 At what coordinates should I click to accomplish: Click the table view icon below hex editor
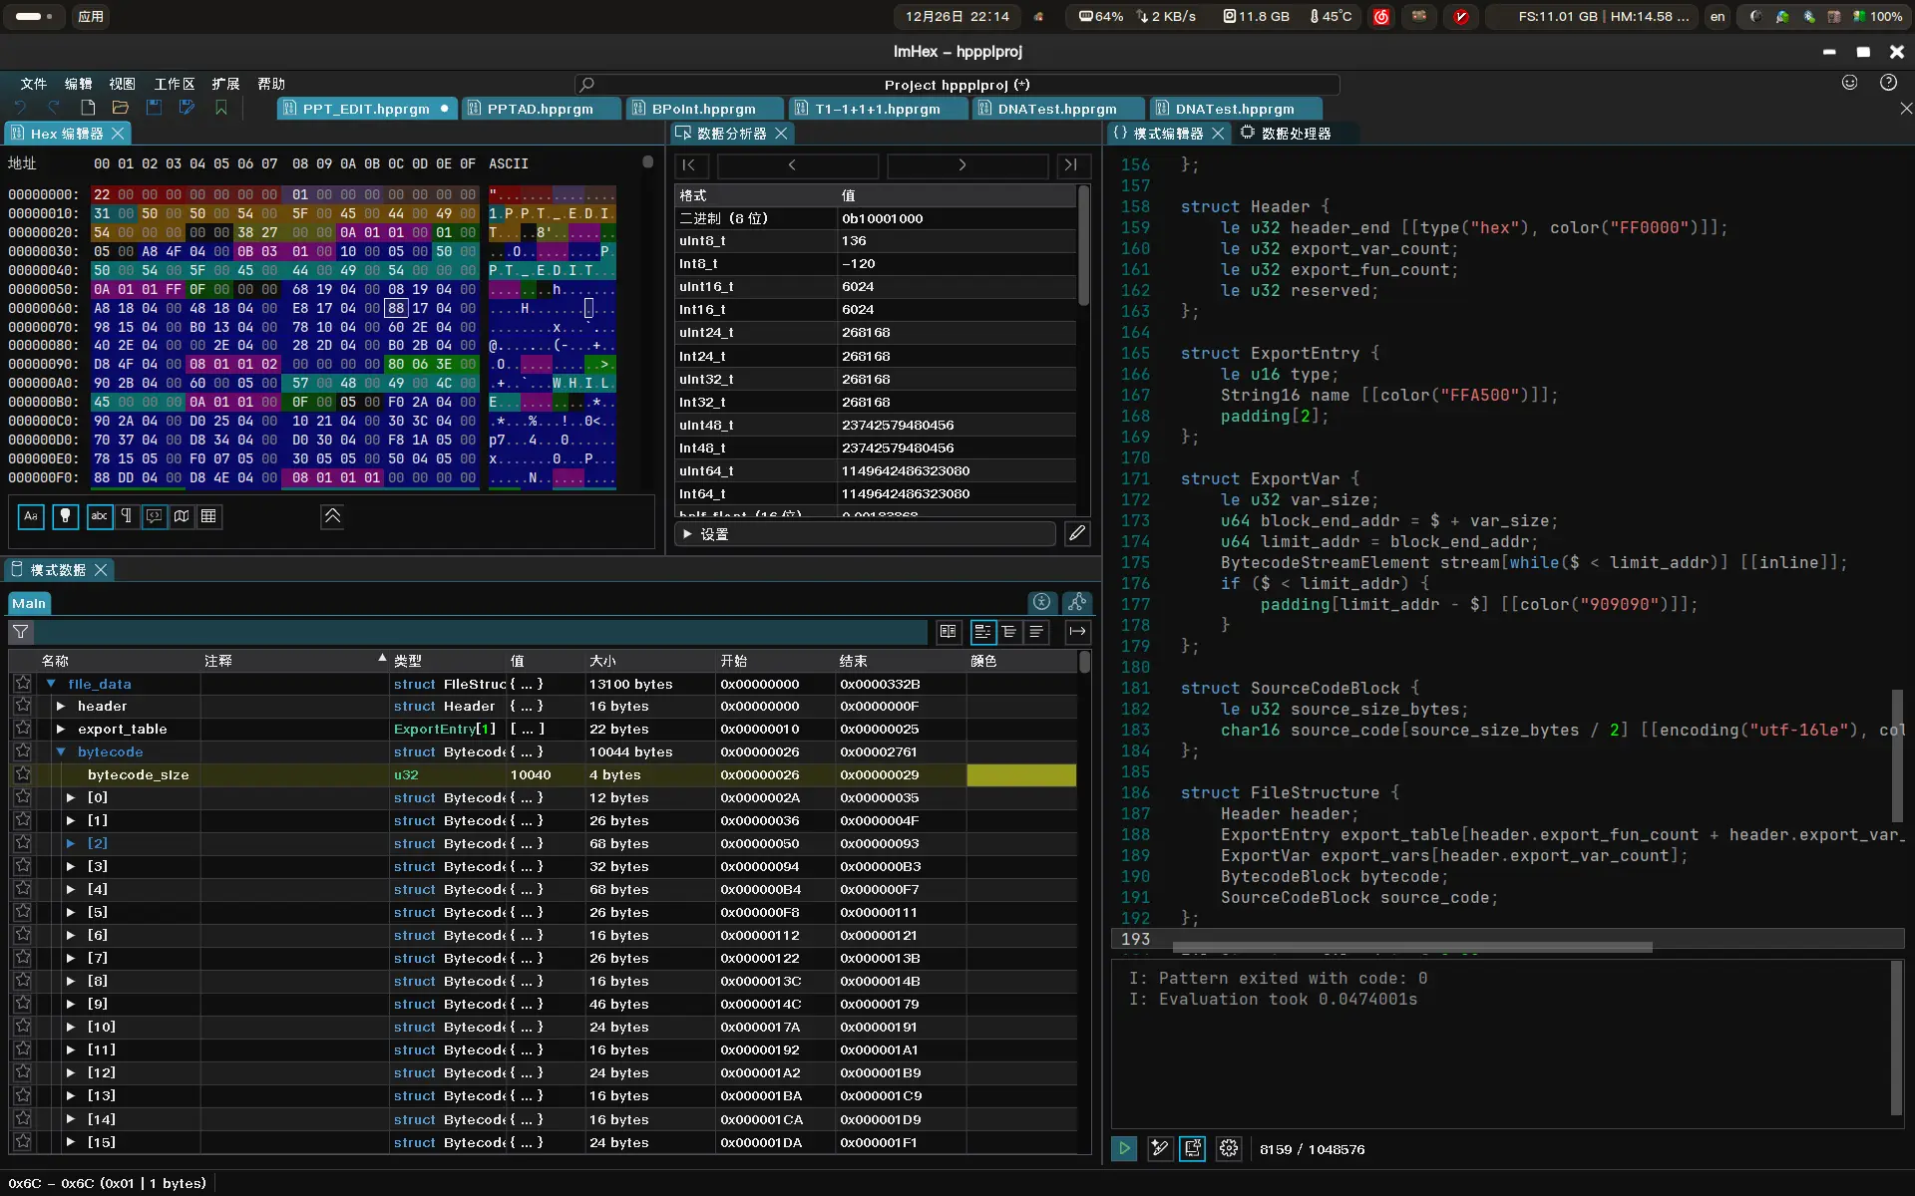(208, 516)
